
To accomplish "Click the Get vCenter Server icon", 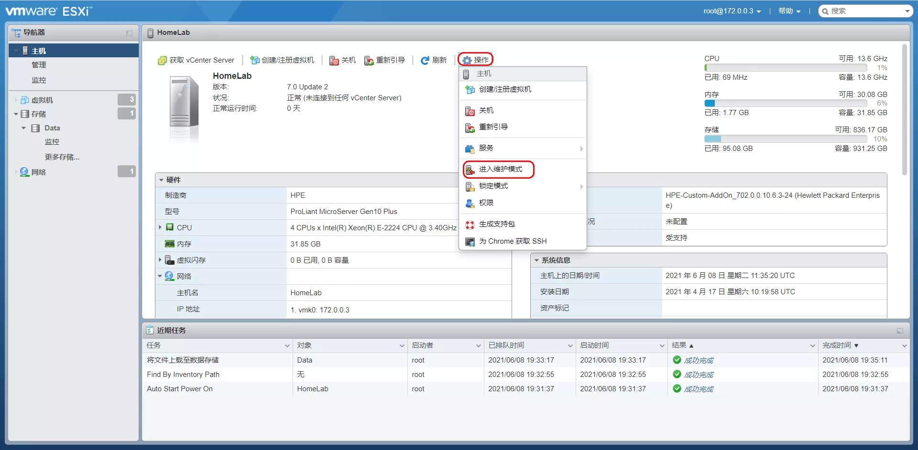I will 162,60.
